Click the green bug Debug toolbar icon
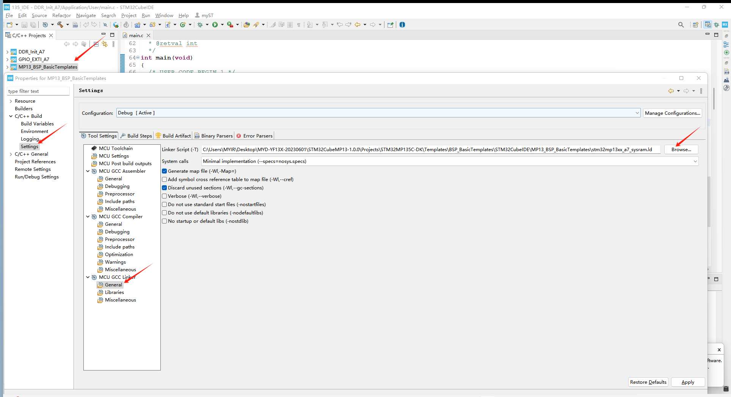Viewport: 731px width, 397px height. click(x=200, y=25)
